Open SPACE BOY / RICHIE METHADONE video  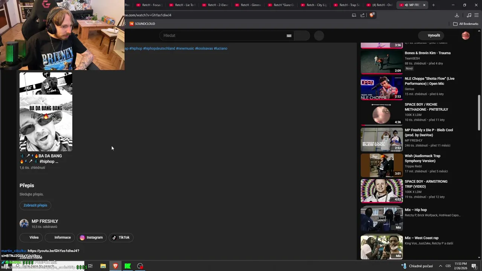pos(427,107)
